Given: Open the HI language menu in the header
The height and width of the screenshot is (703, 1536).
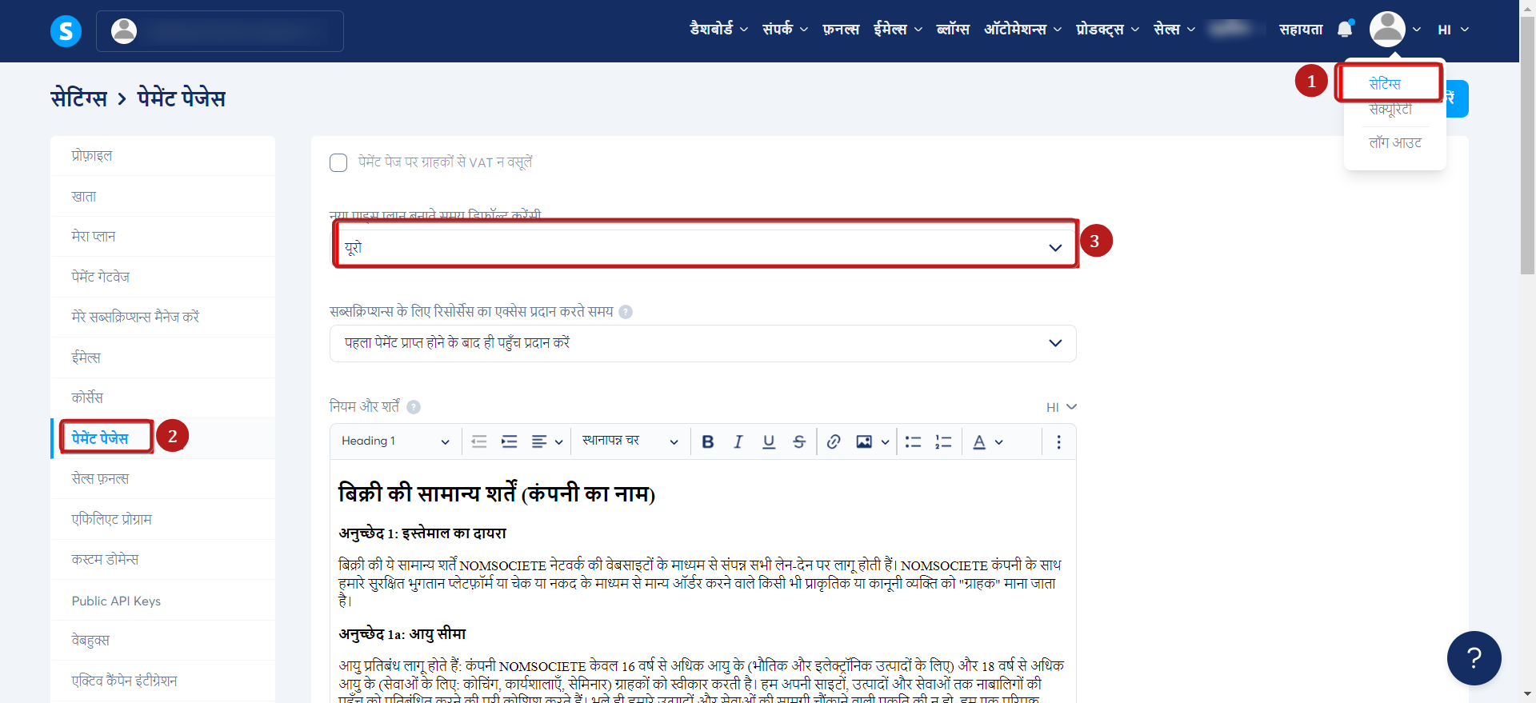Looking at the screenshot, I should click(1453, 30).
